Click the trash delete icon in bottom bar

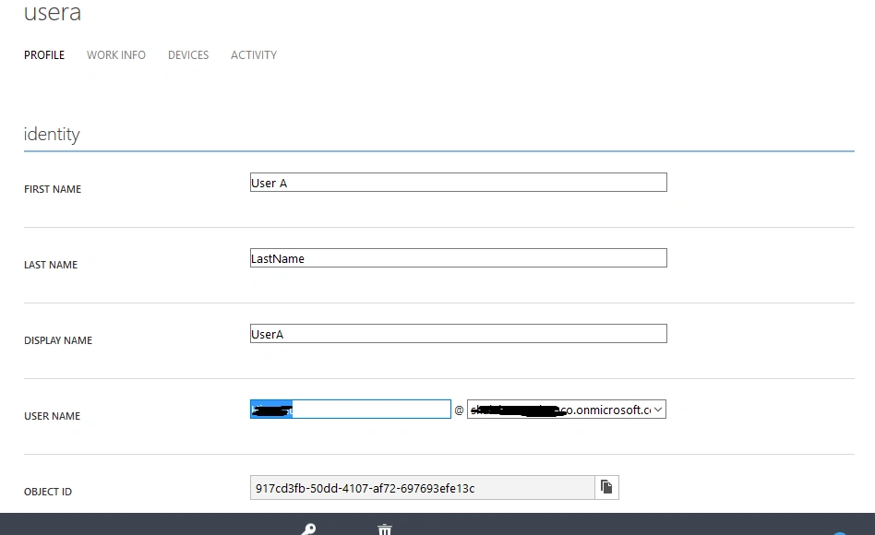(385, 529)
